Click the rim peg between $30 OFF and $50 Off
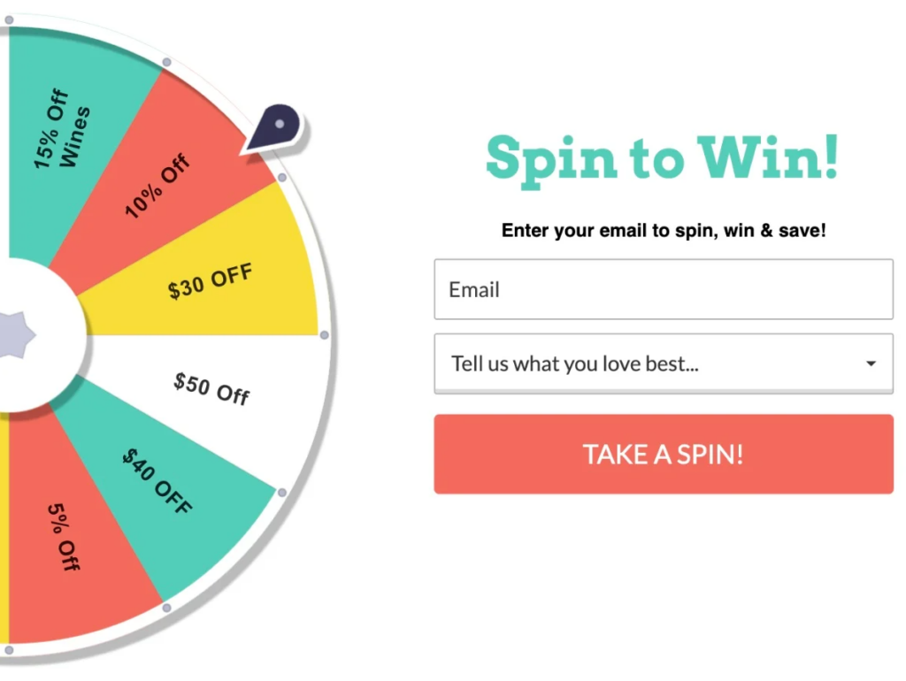 (x=325, y=335)
